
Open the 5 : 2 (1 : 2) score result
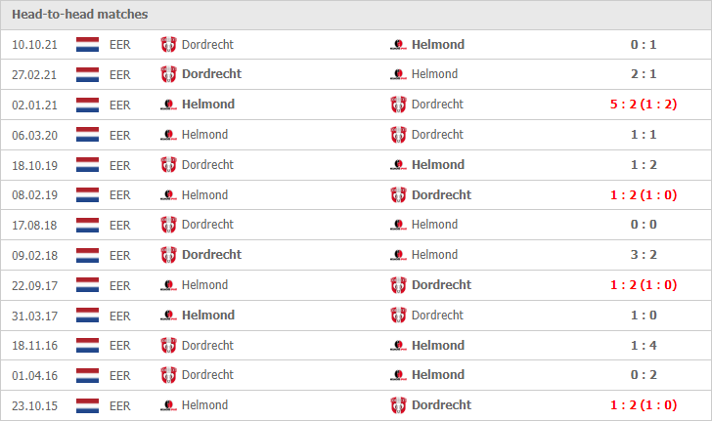[643, 105]
